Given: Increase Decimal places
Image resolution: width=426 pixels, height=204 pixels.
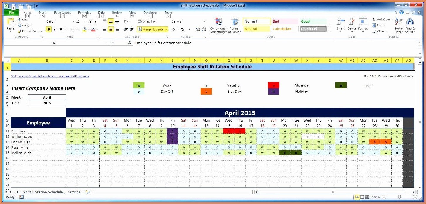Looking at the screenshot, I should click(198, 29).
